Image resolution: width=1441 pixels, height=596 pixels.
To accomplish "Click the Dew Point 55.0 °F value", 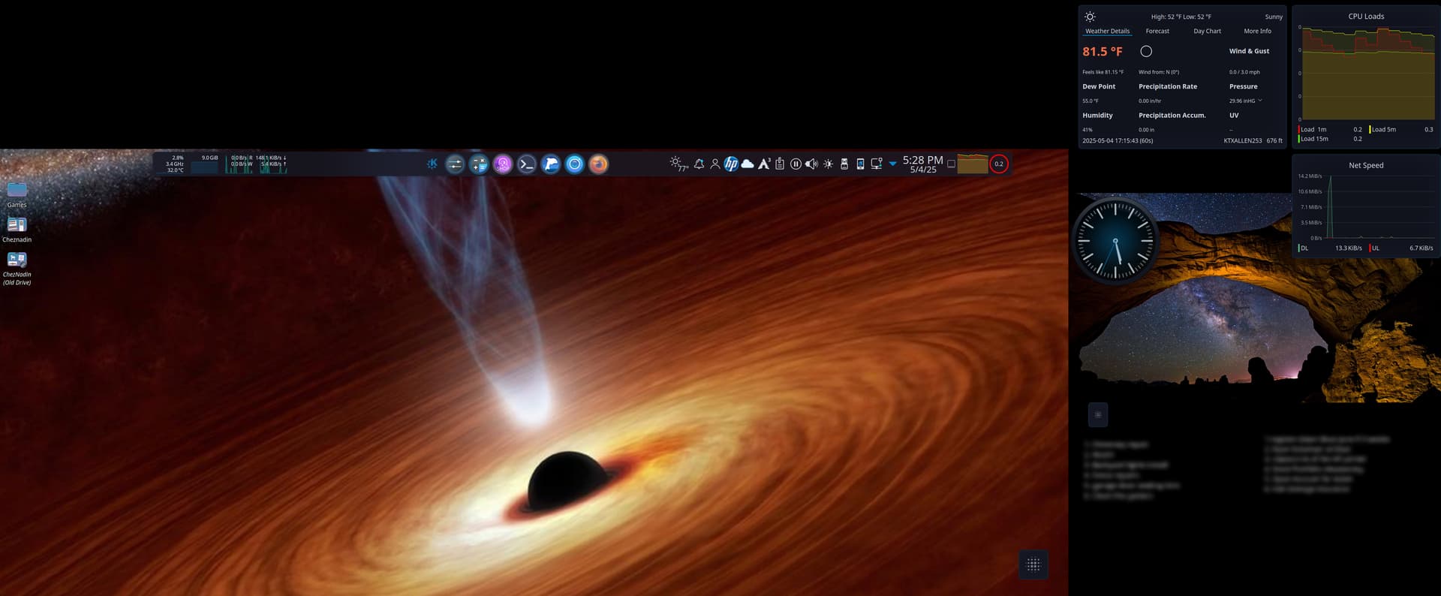I will (1091, 101).
